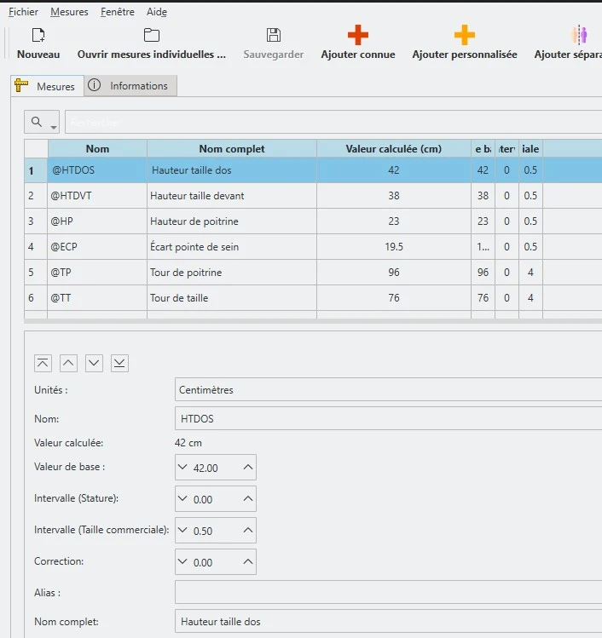Increase the Valeur de base value
602x638 pixels.
(247, 468)
